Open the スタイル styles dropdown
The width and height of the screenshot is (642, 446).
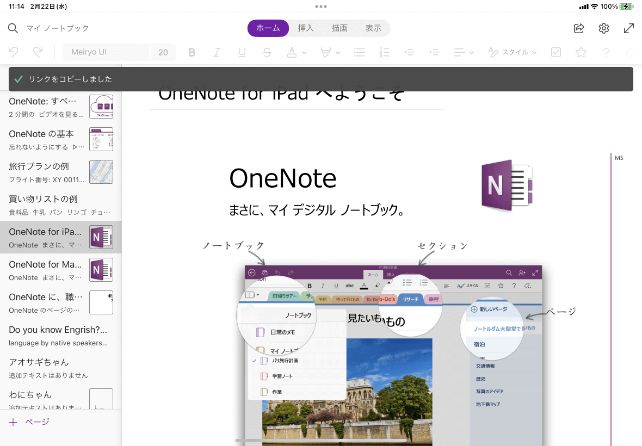click(x=512, y=52)
